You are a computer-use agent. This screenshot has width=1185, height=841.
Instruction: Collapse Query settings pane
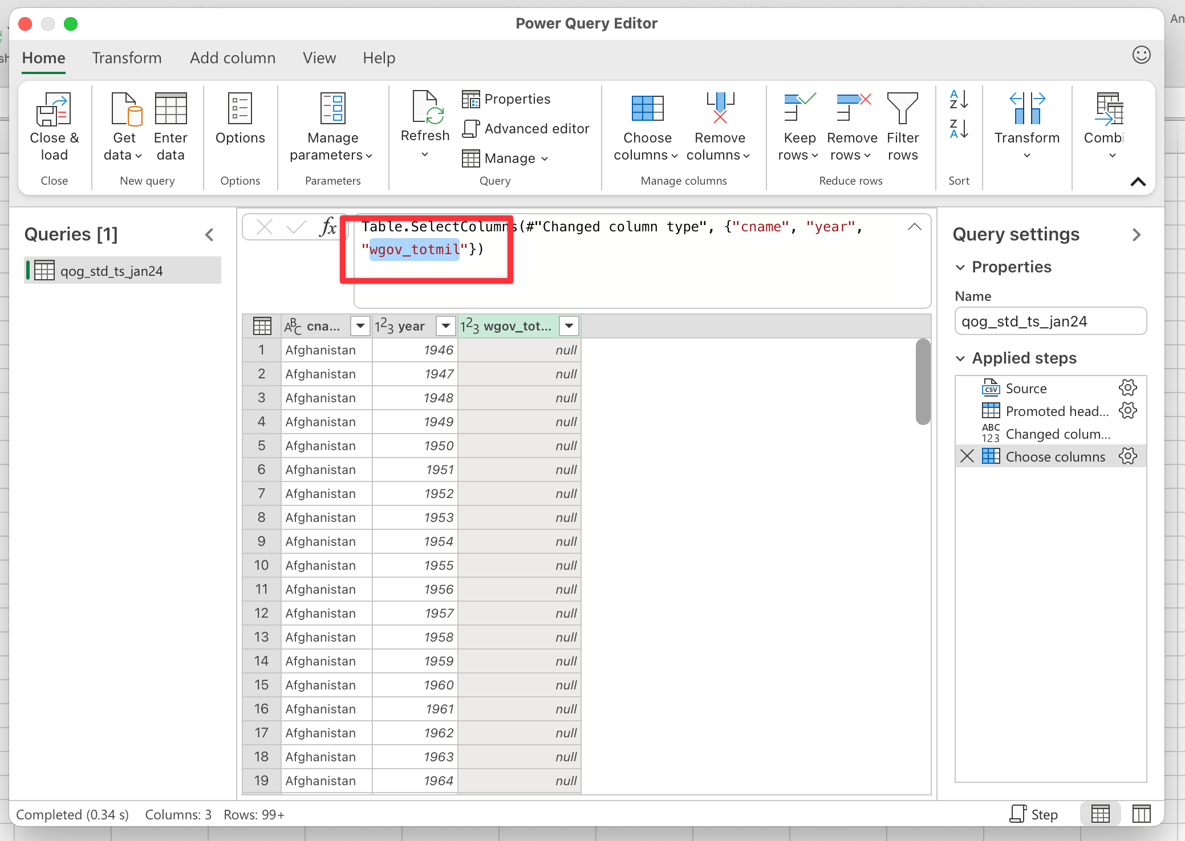pyautogui.click(x=1136, y=235)
